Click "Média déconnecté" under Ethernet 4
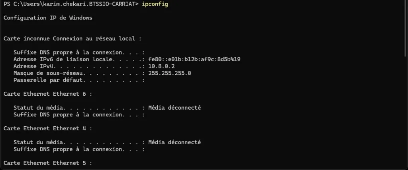The height and width of the screenshot is (170, 408). pos(175,142)
